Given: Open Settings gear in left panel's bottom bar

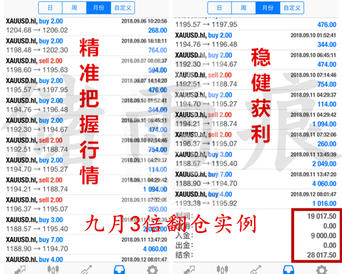Looking at the screenshot, I should coord(154,269).
